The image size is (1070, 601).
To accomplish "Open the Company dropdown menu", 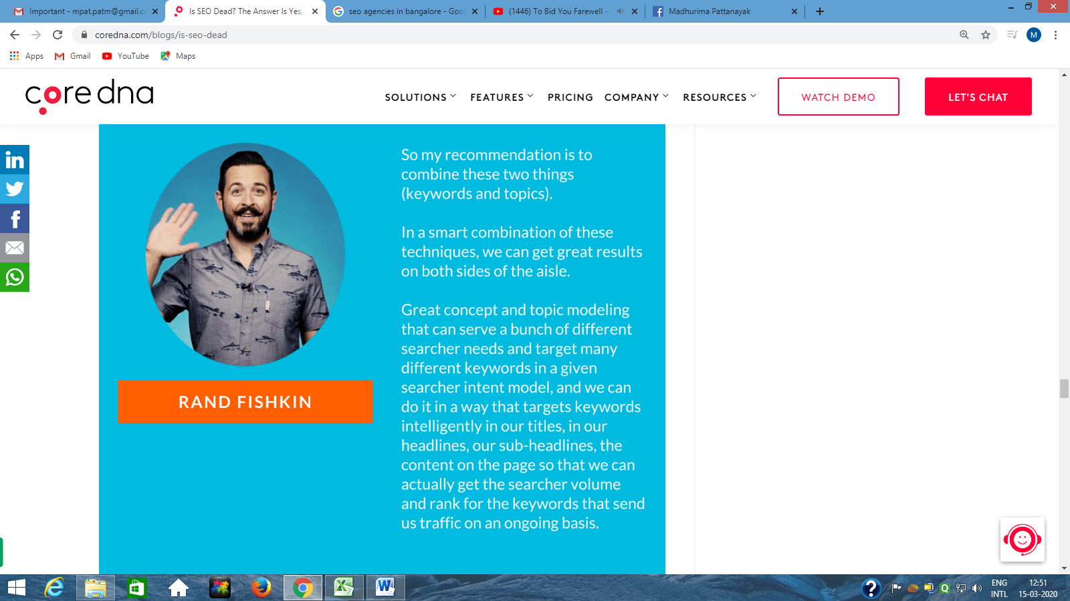I will [637, 97].
